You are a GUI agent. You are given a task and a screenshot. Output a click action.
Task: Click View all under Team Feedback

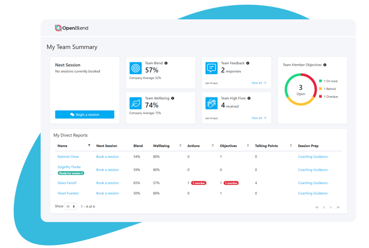click(259, 83)
